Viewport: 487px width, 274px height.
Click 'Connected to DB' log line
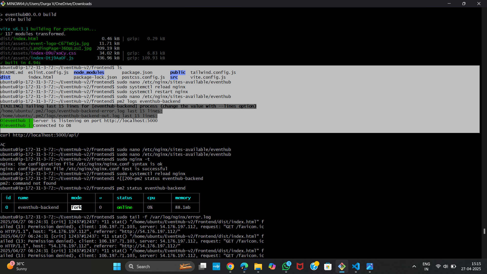tap(52, 125)
